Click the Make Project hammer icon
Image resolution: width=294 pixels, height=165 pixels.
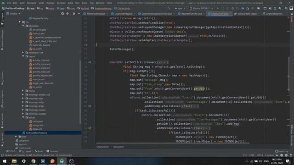tap(169, 8)
